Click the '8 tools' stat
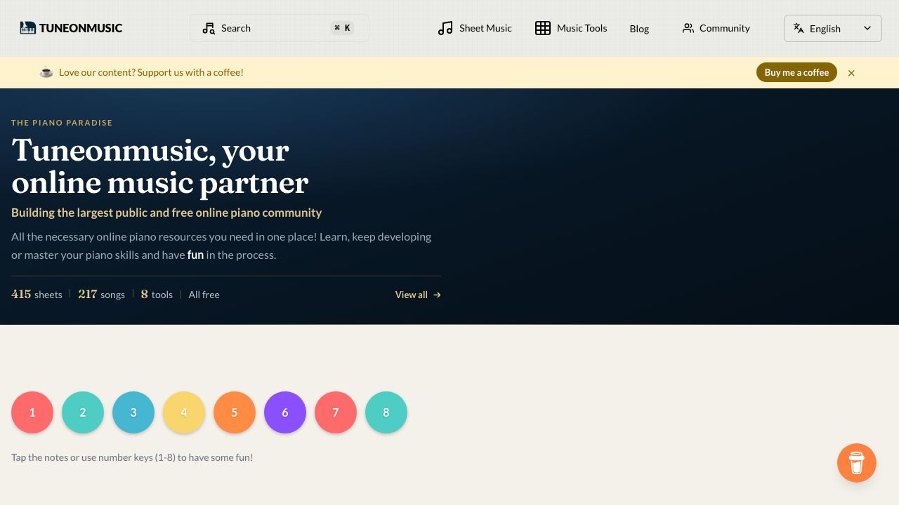This screenshot has width=899, height=505. click(x=157, y=295)
